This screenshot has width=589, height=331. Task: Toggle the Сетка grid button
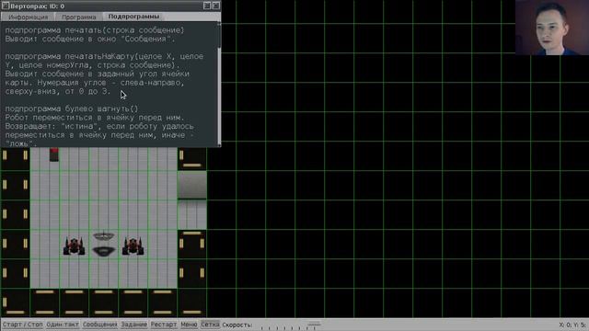[210, 325]
